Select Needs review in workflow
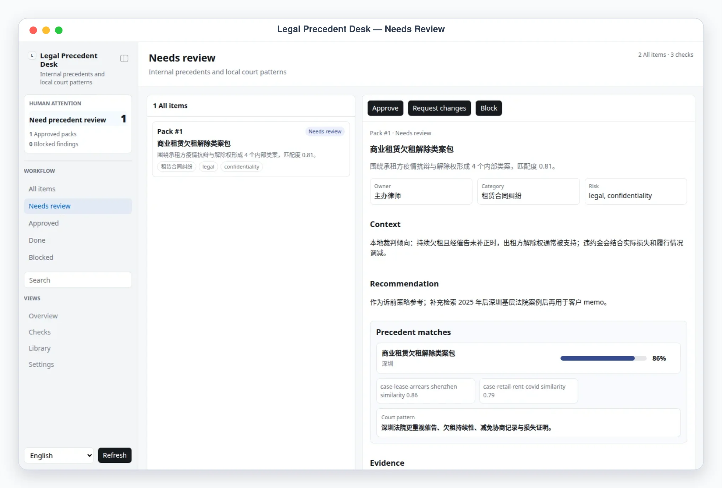 coord(78,206)
